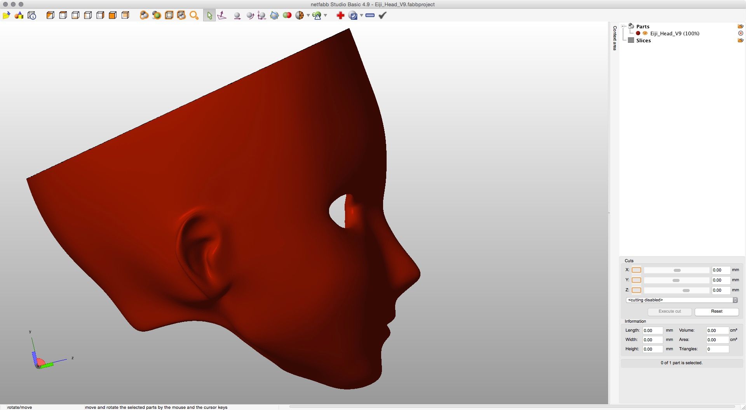Click the Reset button in Cuts
This screenshot has height=410, width=746.
pos(716,311)
